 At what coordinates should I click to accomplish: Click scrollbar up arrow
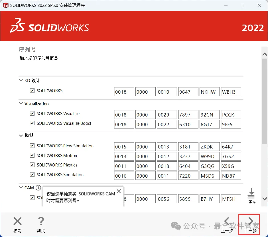pyautogui.click(x=265, y=54)
